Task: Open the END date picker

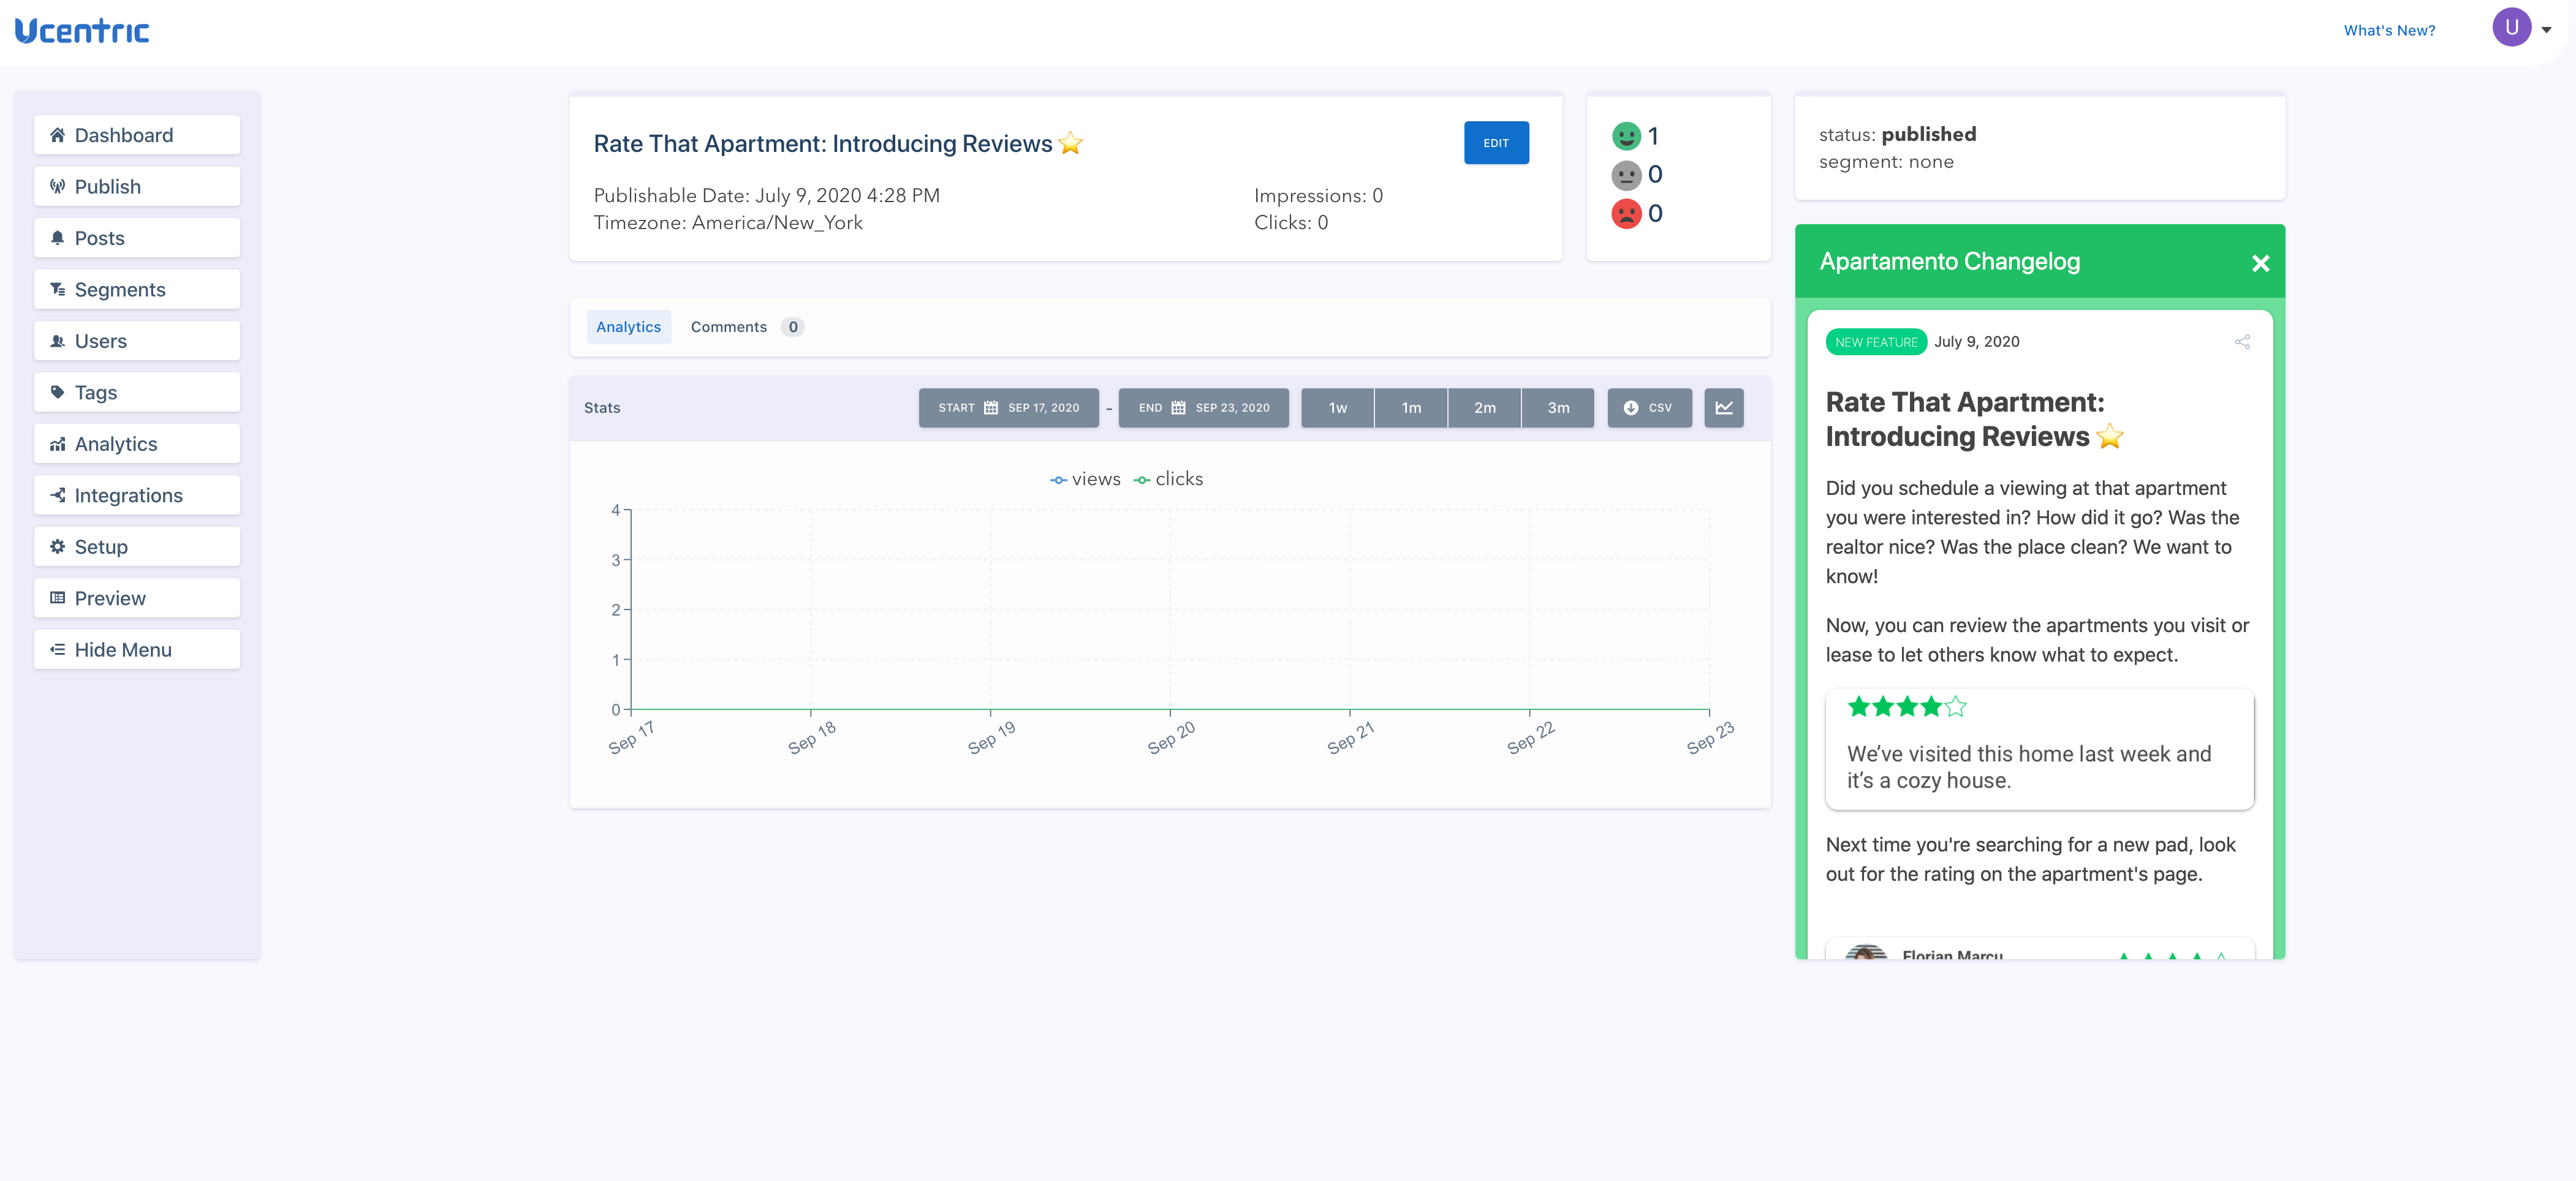Action: click(x=1203, y=408)
